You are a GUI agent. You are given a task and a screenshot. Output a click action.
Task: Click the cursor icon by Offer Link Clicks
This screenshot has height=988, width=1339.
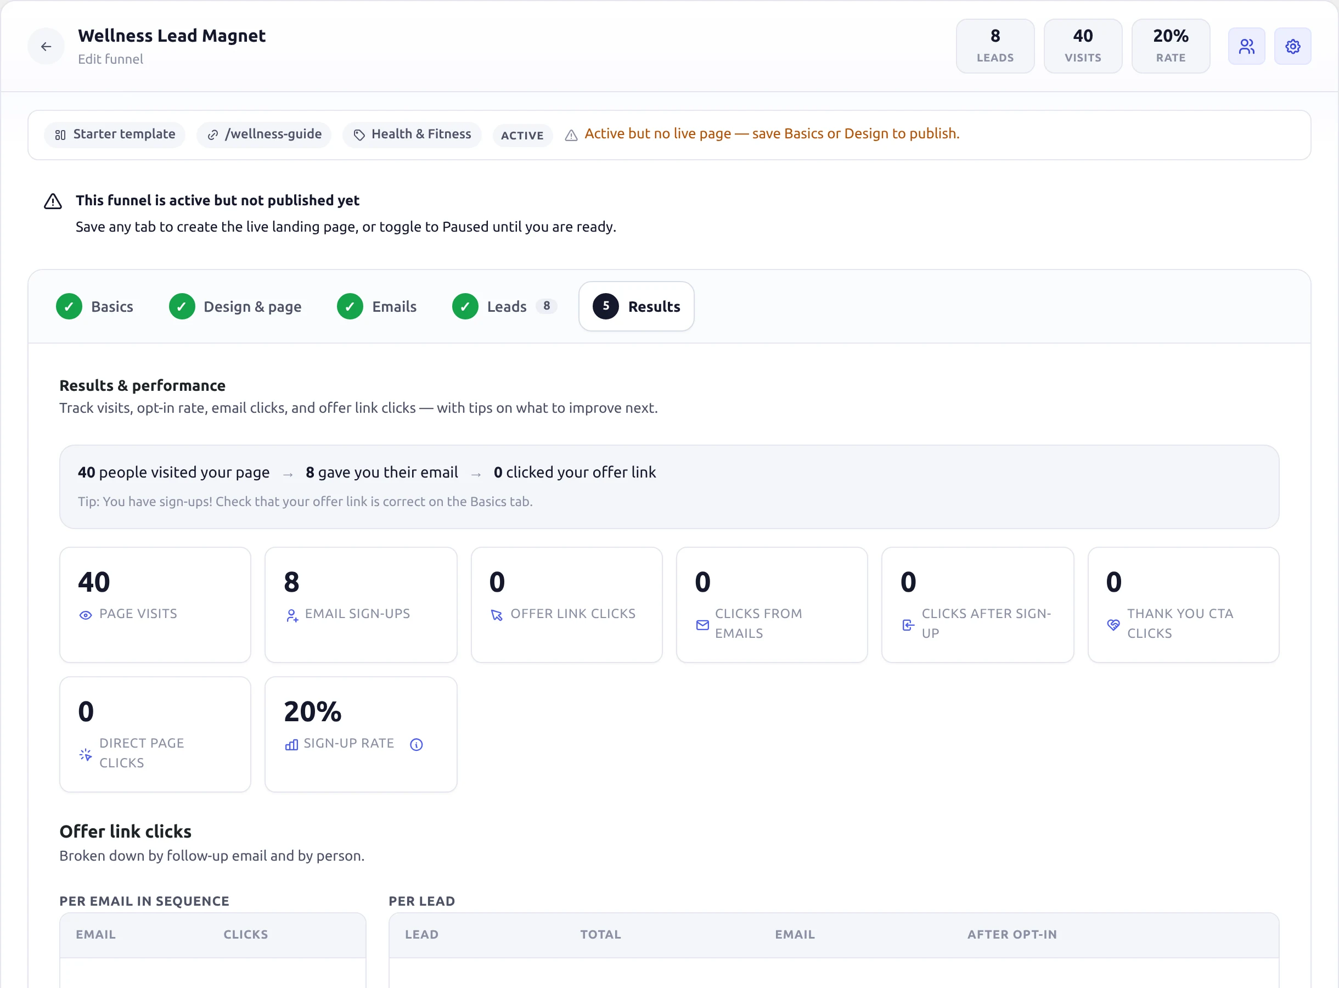[x=497, y=615]
